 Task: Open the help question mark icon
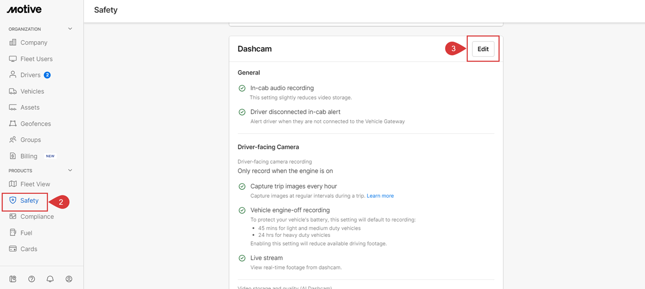pos(32,279)
